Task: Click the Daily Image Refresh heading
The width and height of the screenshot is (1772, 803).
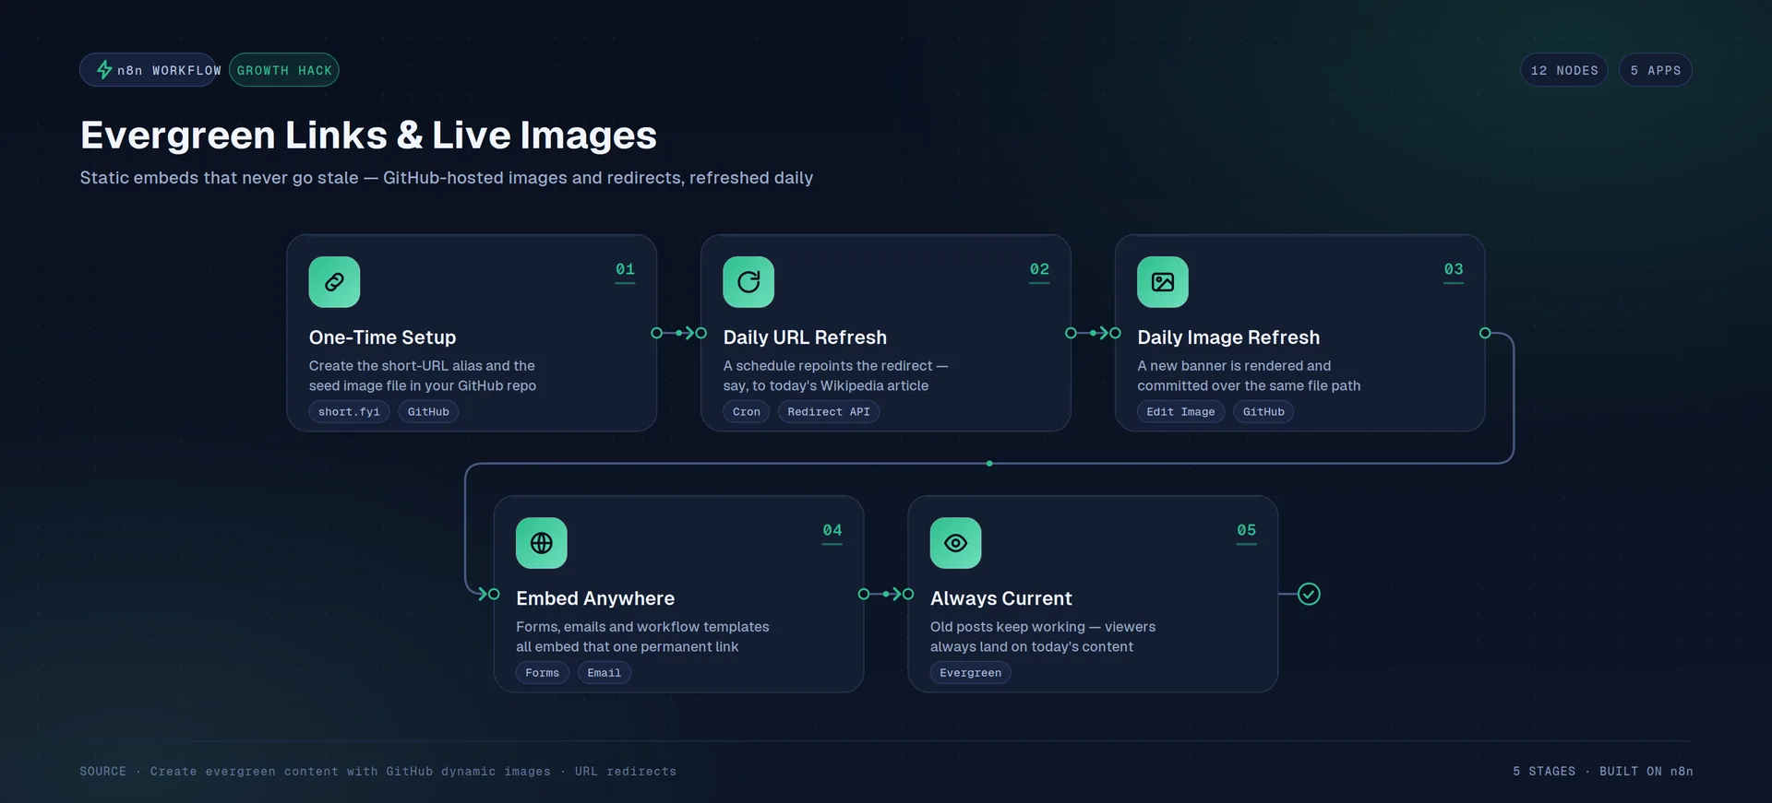Action: pyautogui.click(x=1228, y=337)
